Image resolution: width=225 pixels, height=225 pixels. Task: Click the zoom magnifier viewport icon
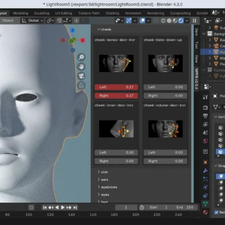pos(81,57)
